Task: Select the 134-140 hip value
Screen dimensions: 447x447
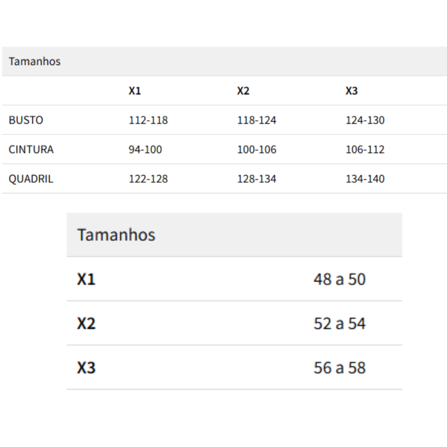Action: click(365, 179)
